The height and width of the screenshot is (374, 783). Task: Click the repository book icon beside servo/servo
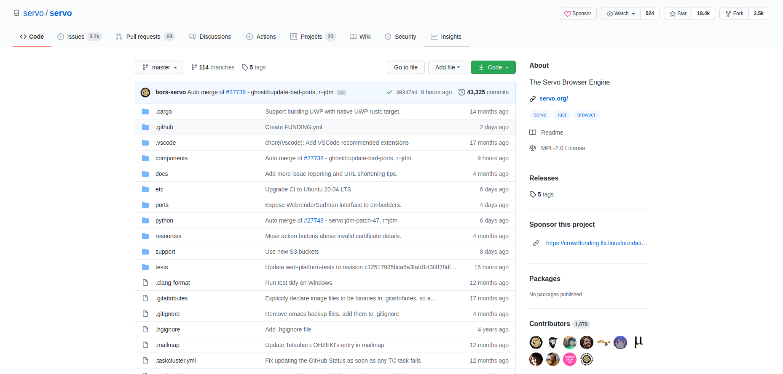(x=16, y=13)
